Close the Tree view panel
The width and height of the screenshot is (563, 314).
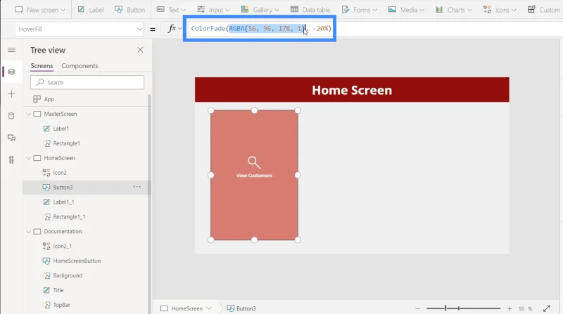coord(140,50)
